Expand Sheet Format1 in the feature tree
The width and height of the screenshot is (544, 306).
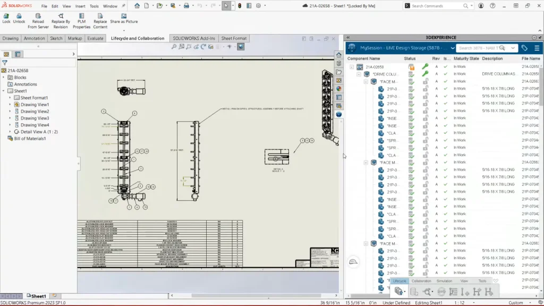pyautogui.click(x=10, y=98)
